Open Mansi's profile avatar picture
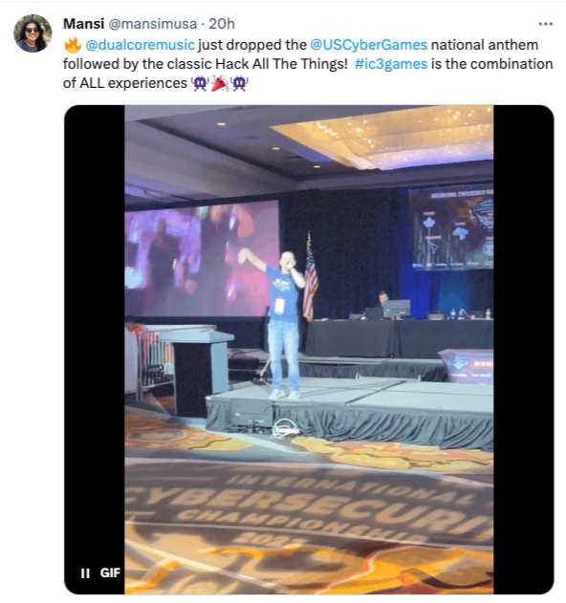Viewport: 566px width, 603px height. [33, 33]
